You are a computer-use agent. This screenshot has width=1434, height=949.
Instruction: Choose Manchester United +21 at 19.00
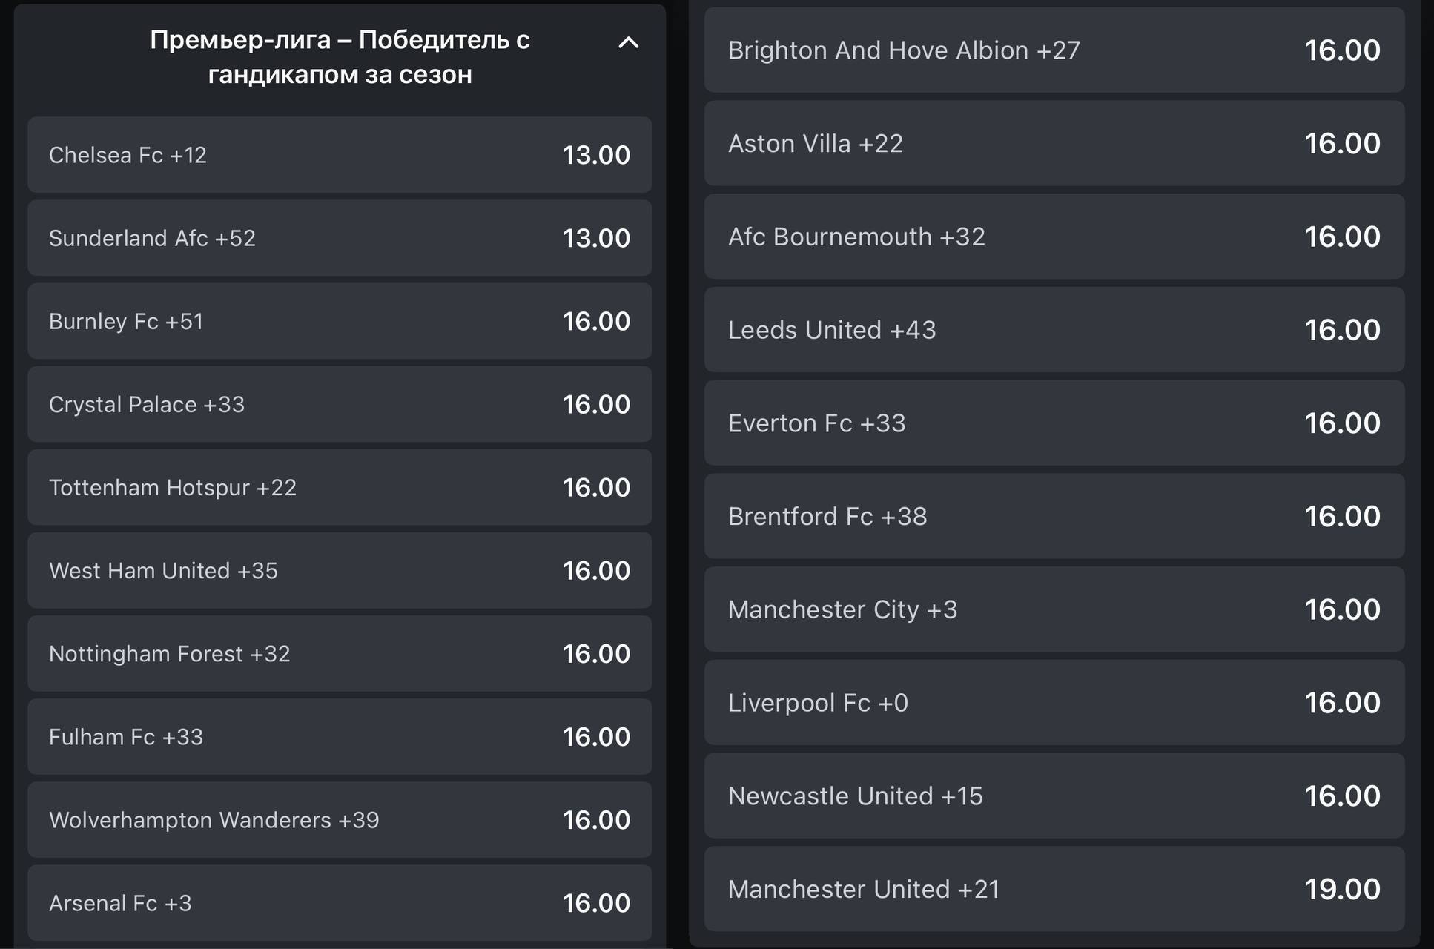(x=1054, y=889)
